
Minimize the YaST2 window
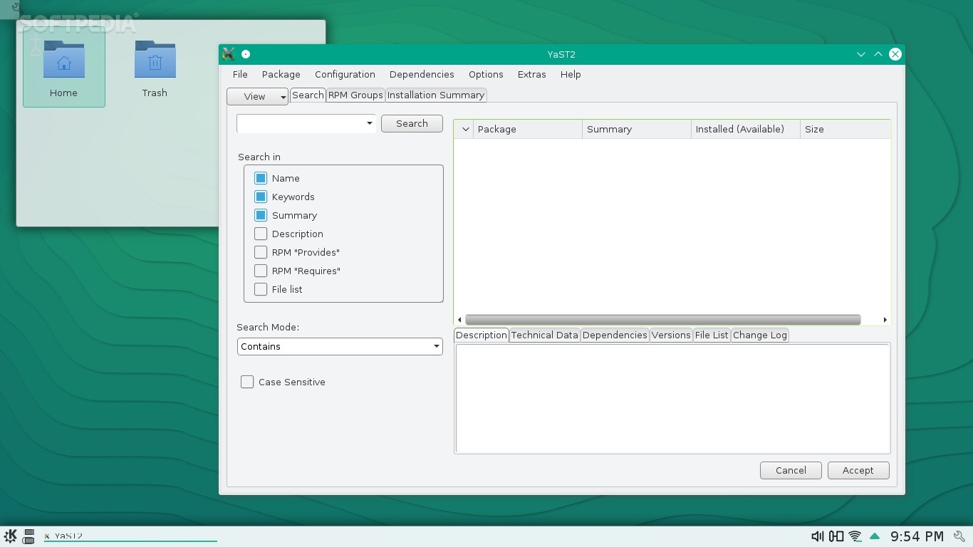click(860, 54)
